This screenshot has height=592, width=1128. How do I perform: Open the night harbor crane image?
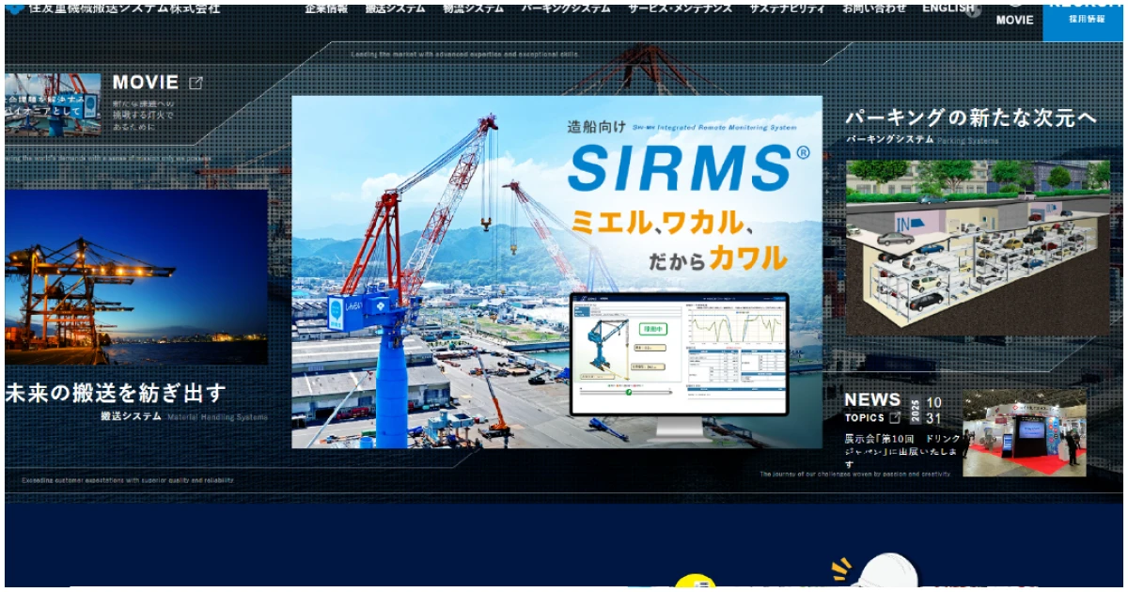(136, 277)
